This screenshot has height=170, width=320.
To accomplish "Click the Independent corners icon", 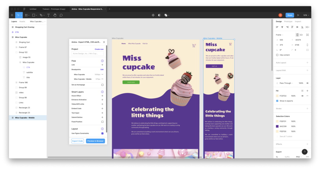I will point(307,50).
